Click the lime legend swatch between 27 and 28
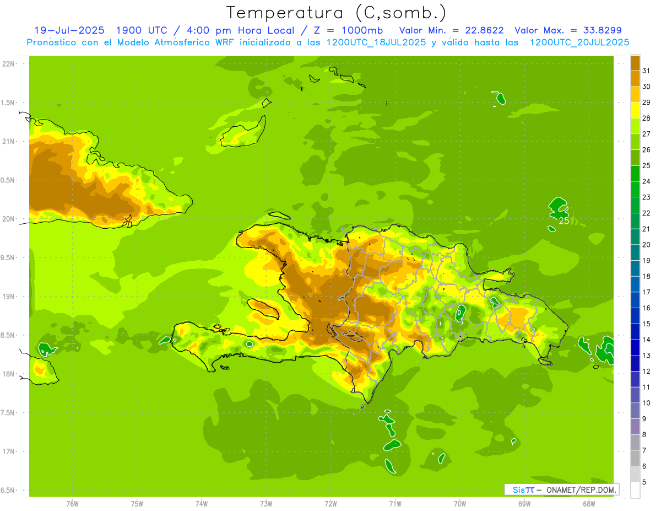Image resolution: width=661 pixels, height=511 pixels. pyautogui.click(x=635, y=126)
